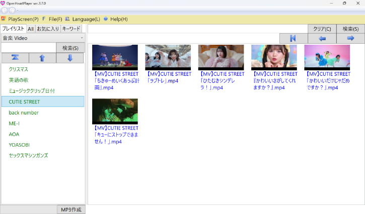
Task: Select the YOASOBI playlist
Action: click(x=20, y=145)
